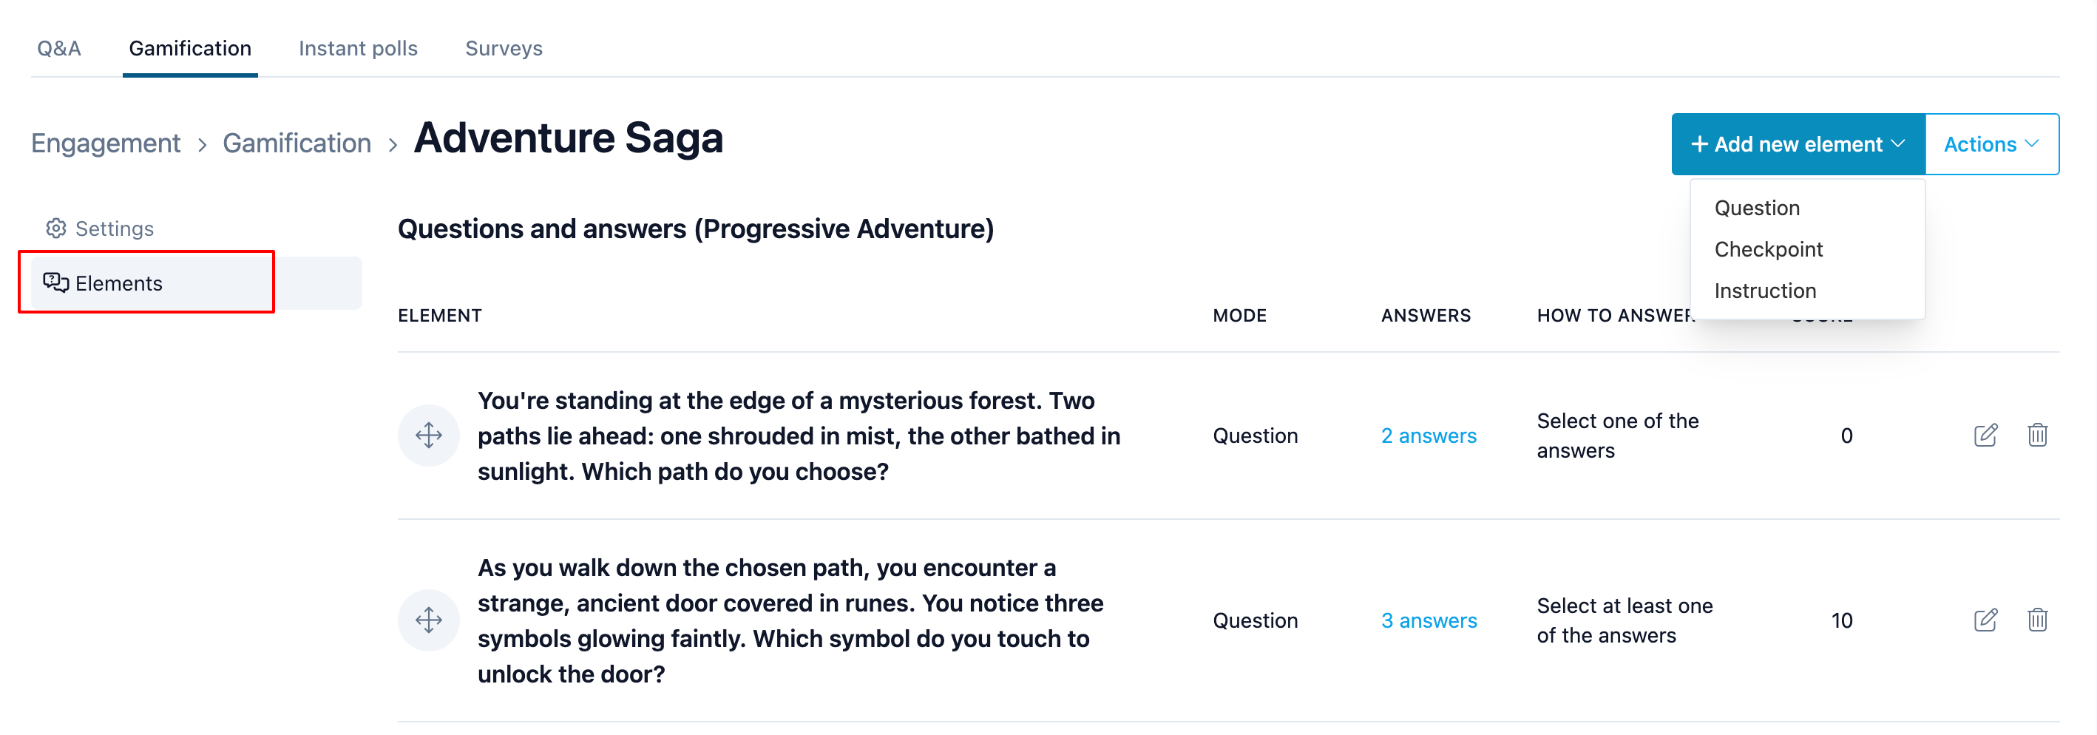Choose Instruction from the element menu
Viewport: 2097px width, 735px height.
point(1765,291)
